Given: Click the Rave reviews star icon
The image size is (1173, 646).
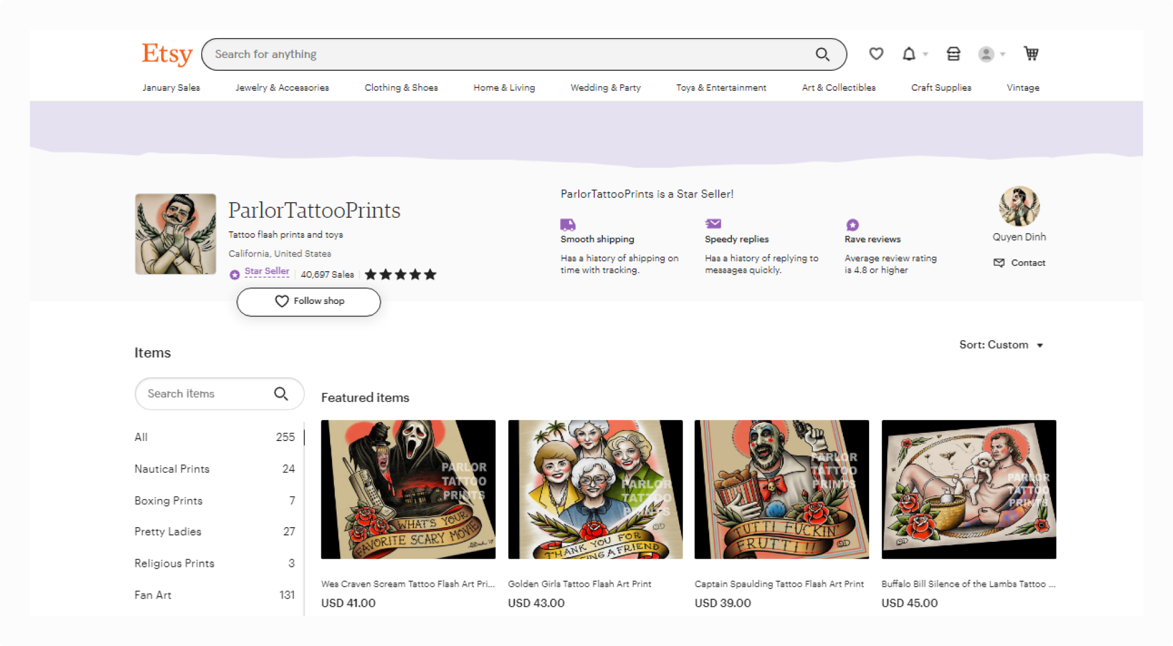Looking at the screenshot, I should click(852, 224).
